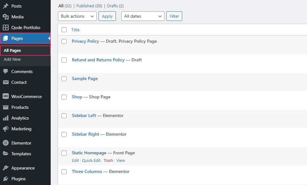
Task: Tick the select-all checkbox beside Title
Action: (x=64, y=30)
